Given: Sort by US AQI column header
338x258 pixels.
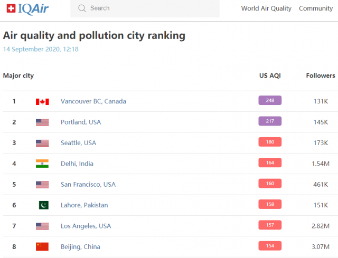Looking at the screenshot, I should [x=270, y=75].
